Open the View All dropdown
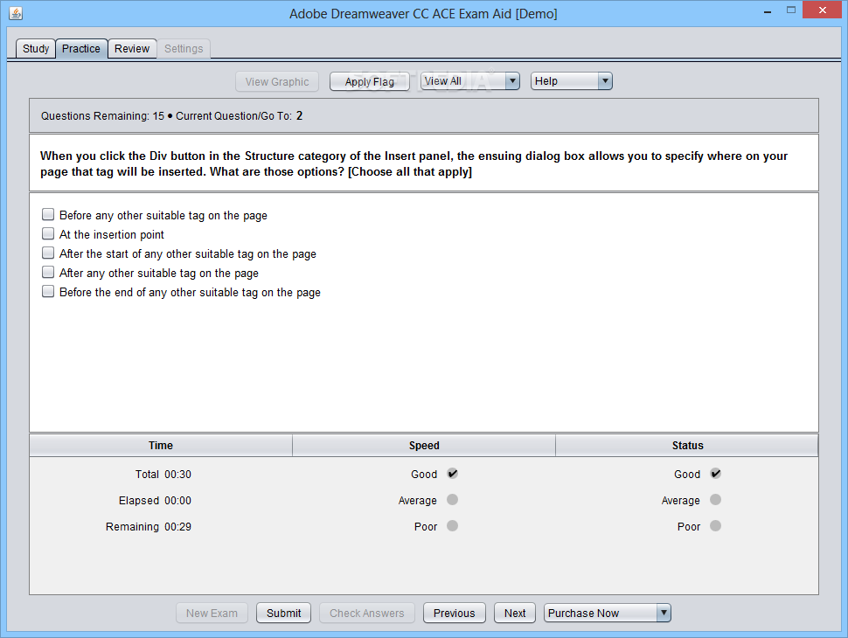The width and height of the screenshot is (848, 638). click(x=470, y=81)
